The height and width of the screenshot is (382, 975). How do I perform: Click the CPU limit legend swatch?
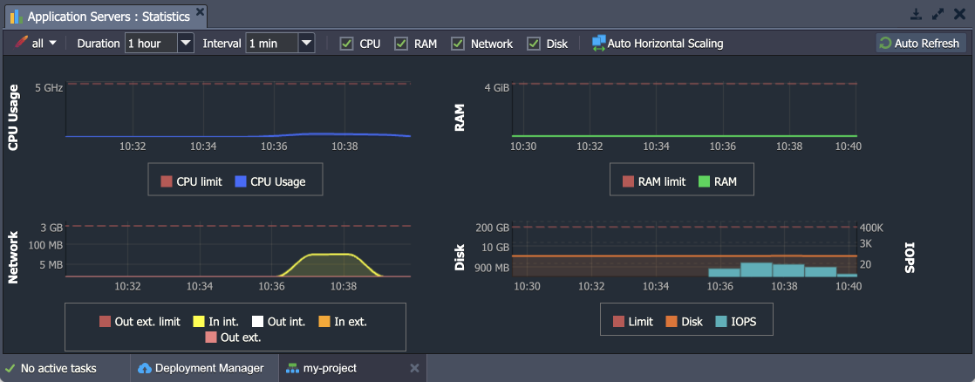click(166, 182)
